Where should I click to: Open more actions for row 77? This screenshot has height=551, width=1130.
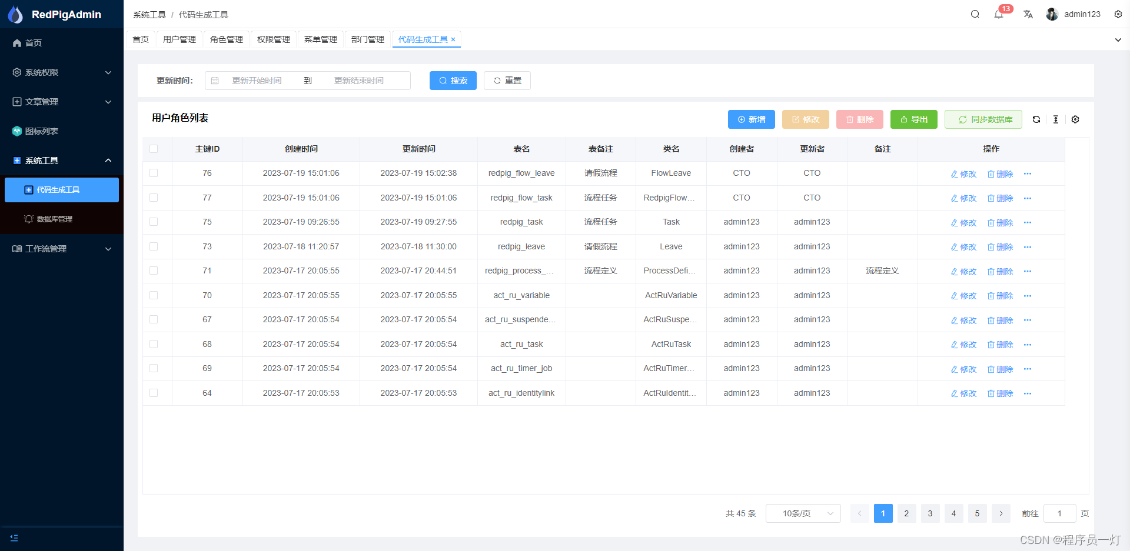click(1028, 198)
